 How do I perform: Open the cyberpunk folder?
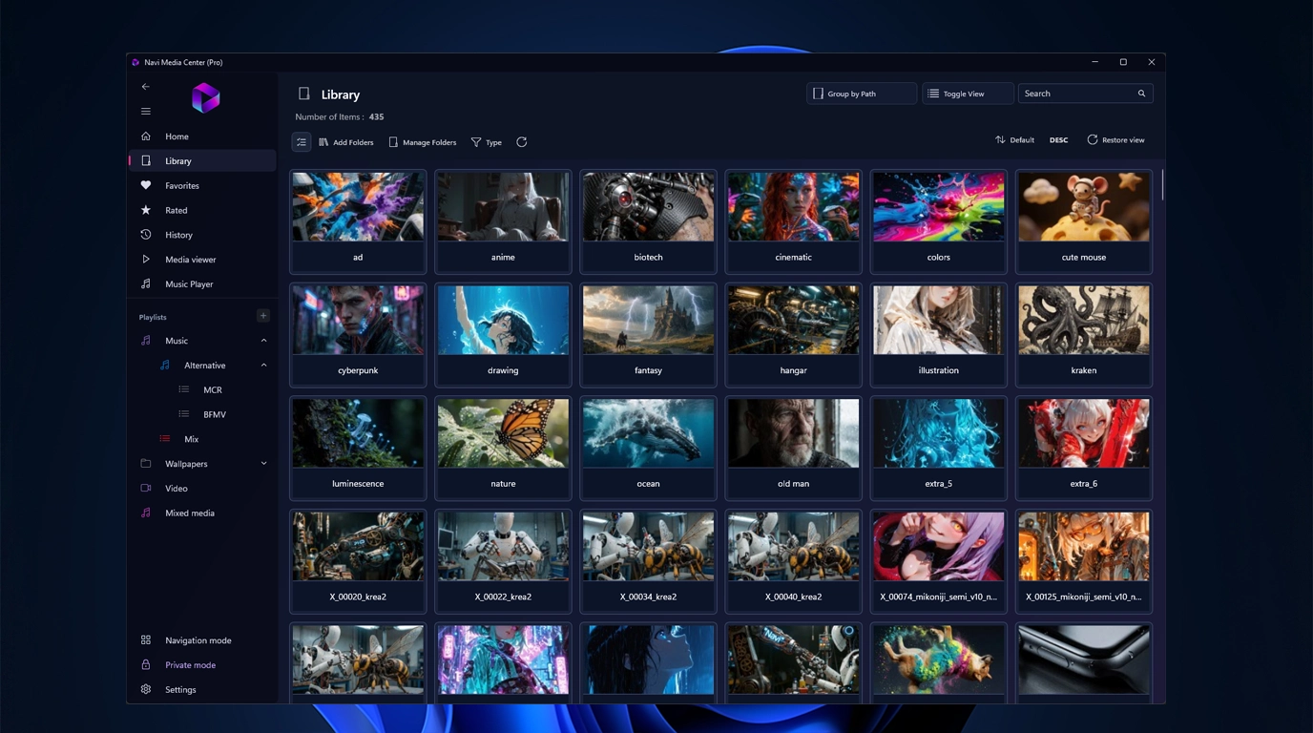358,335
